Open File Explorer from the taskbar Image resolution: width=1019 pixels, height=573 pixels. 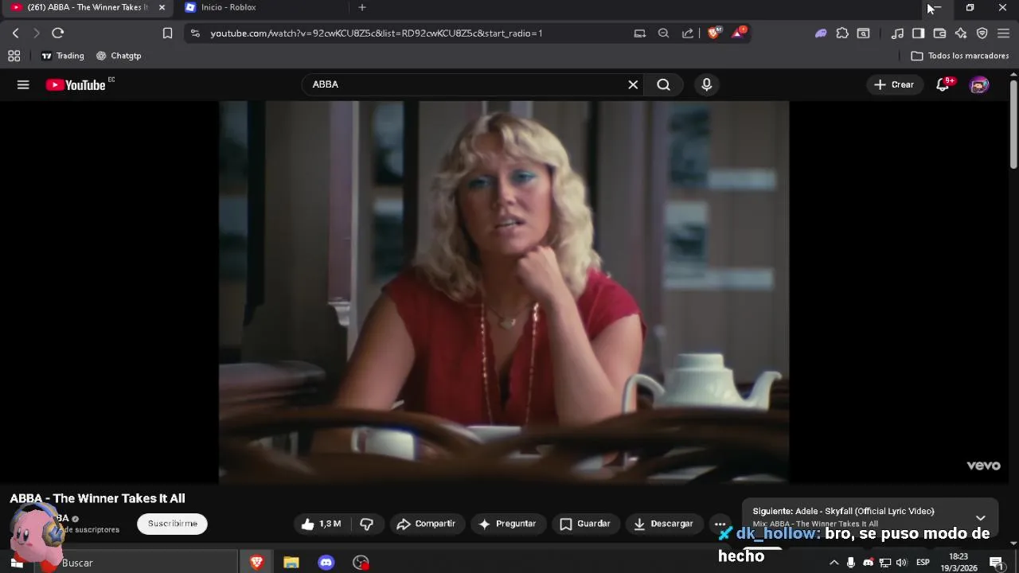(291, 563)
